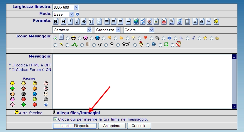Insert the 8-ball smiley from Faccine
The image size is (244, 132).
tap(23, 94)
